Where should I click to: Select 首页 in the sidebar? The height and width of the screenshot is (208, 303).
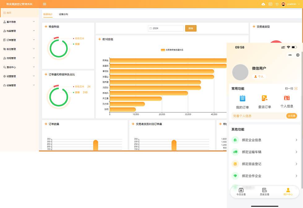coord(9,13)
